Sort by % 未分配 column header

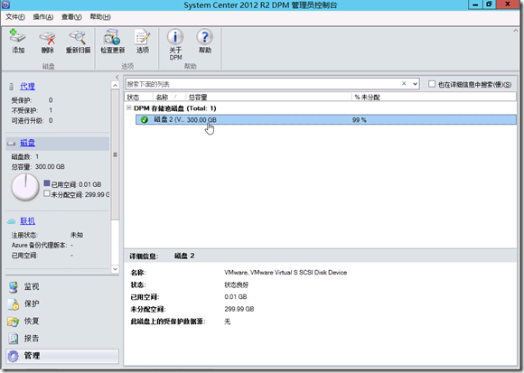[434, 98]
